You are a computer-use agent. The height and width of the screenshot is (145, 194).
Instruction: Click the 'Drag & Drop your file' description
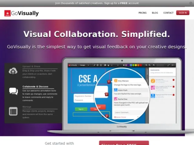[39, 74]
